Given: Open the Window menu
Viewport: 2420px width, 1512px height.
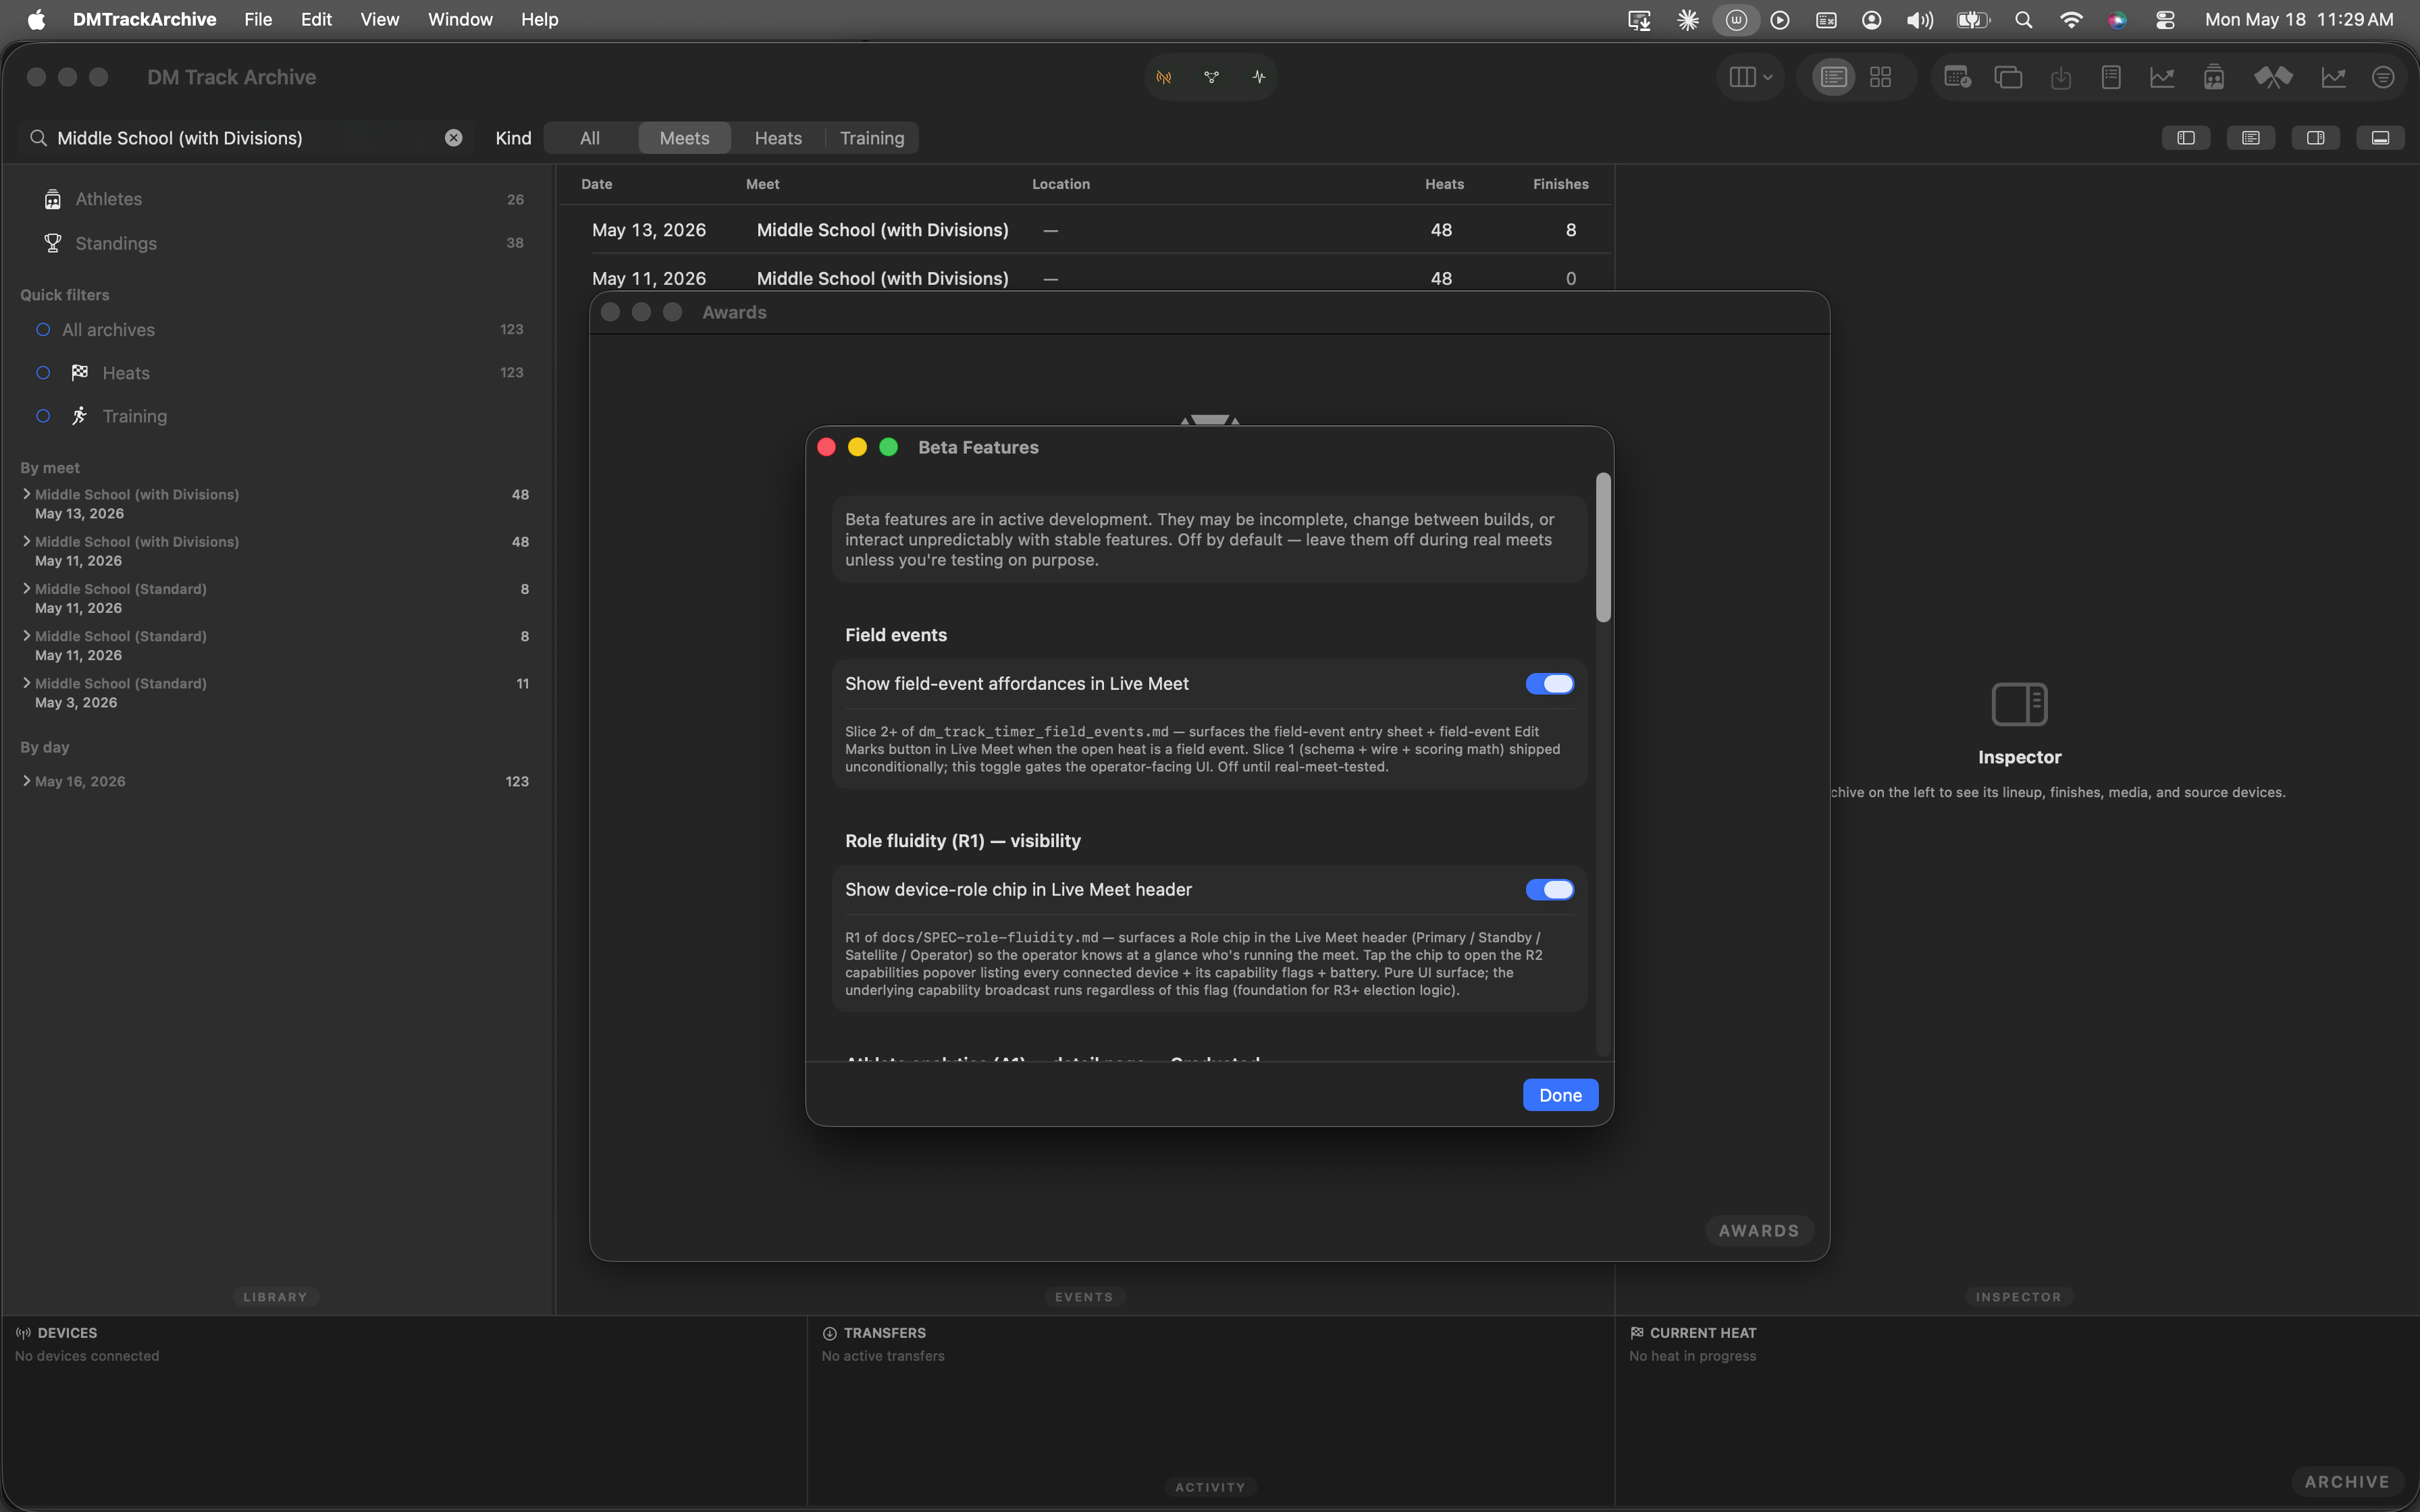Looking at the screenshot, I should click(460, 19).
